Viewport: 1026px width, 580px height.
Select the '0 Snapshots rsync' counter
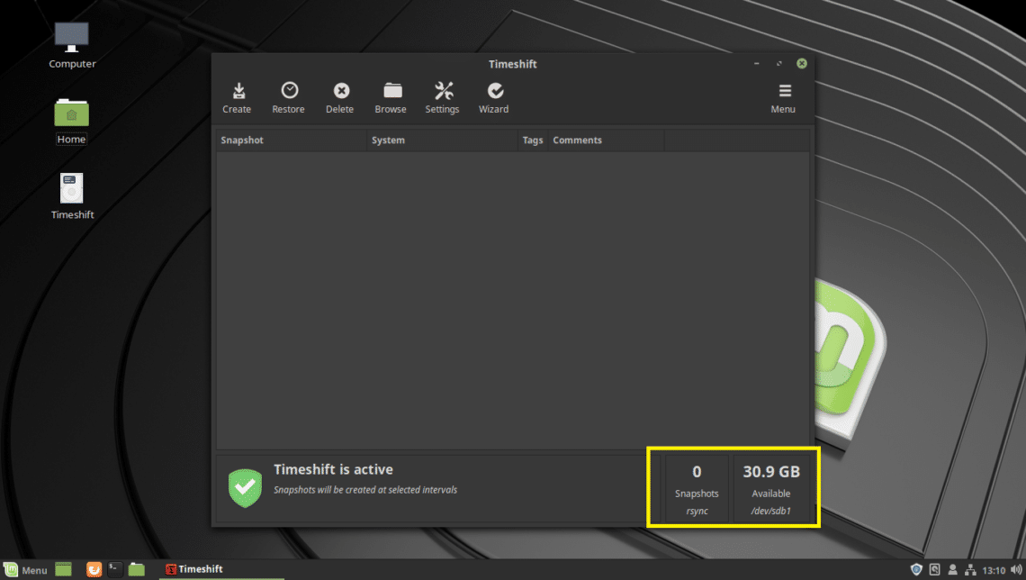(697, 489)
